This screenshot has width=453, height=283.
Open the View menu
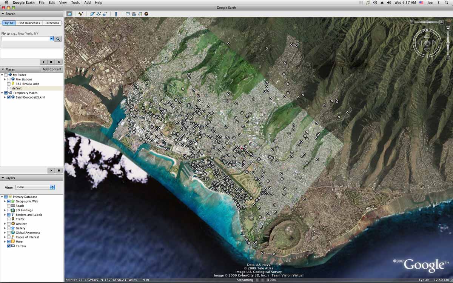pos(63,2)
